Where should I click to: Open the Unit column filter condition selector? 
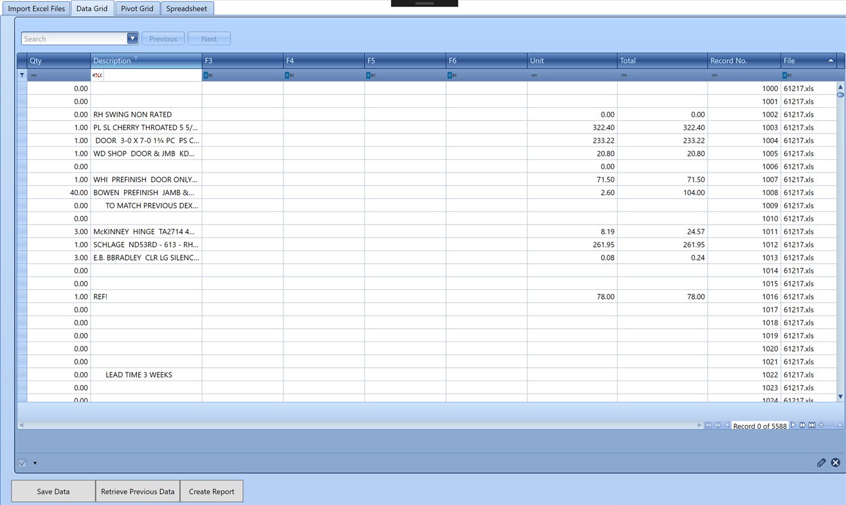[535, 75]
